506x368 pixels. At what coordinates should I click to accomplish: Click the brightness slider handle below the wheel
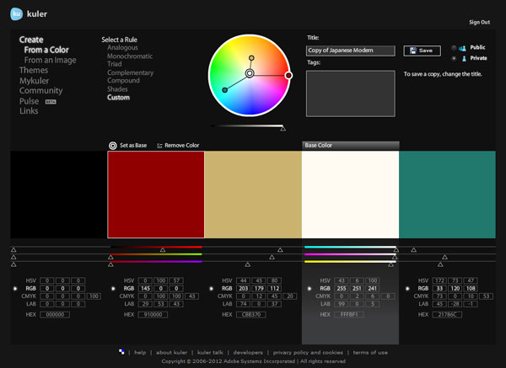(x=283, y=129)
